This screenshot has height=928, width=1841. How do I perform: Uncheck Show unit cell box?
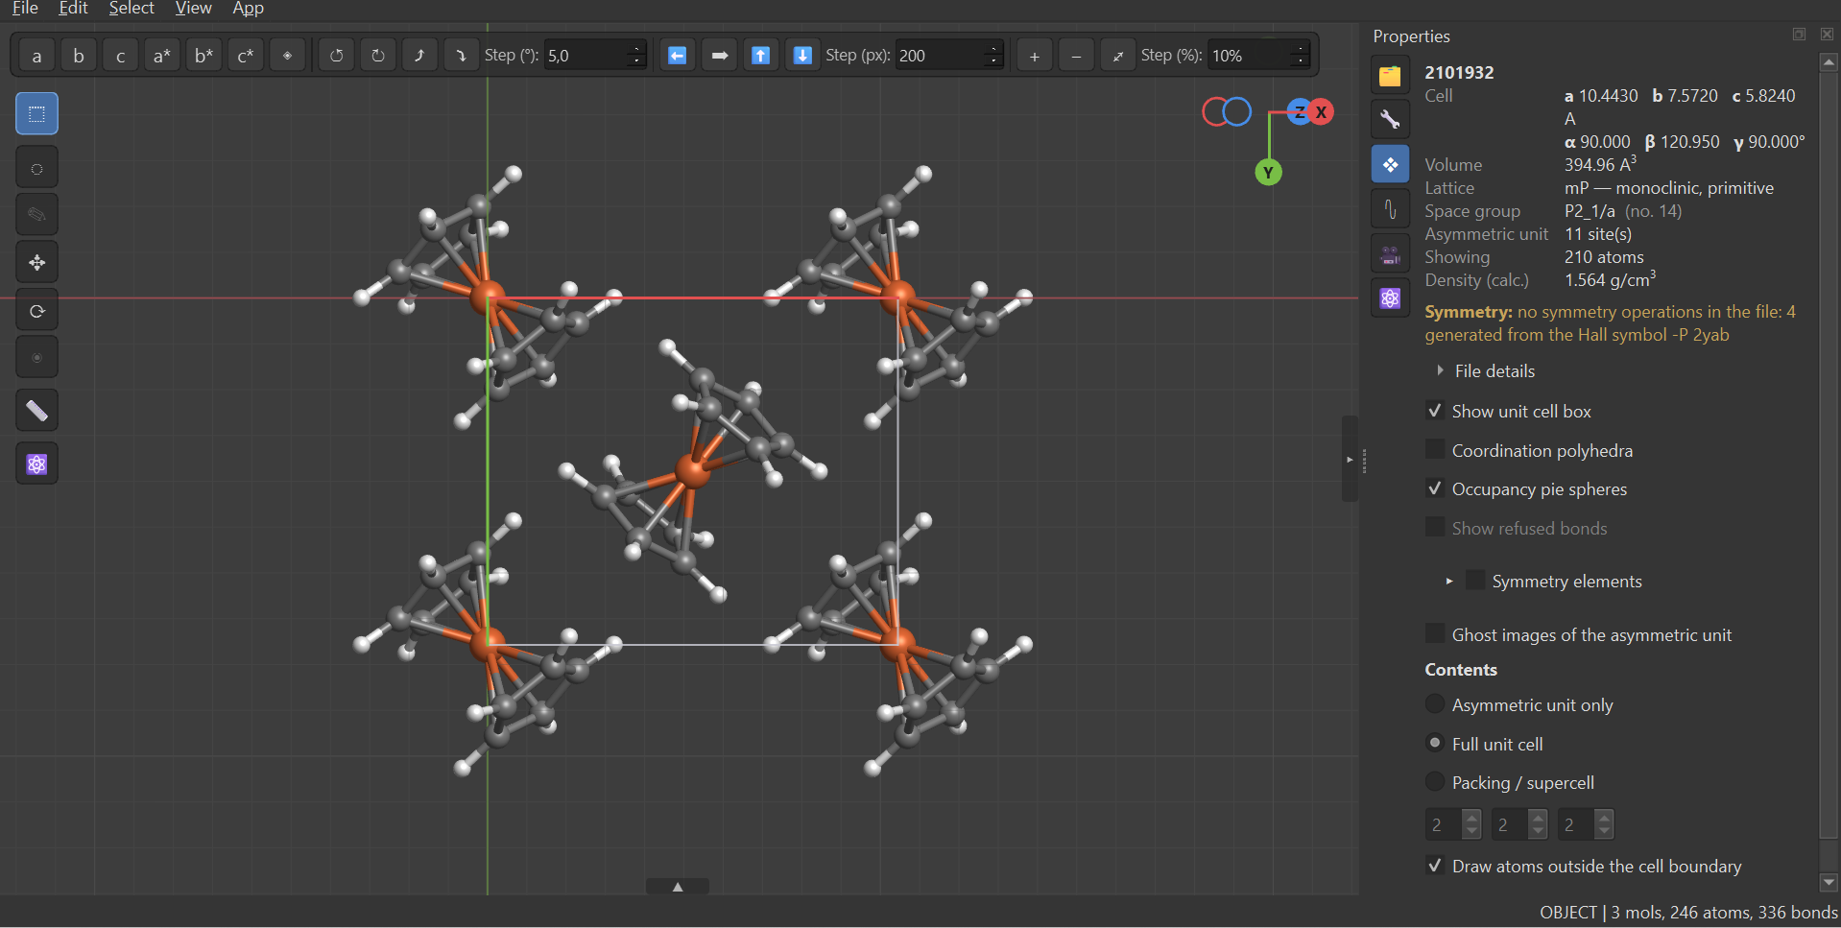pyautogui.click(x=1435, y=411)
